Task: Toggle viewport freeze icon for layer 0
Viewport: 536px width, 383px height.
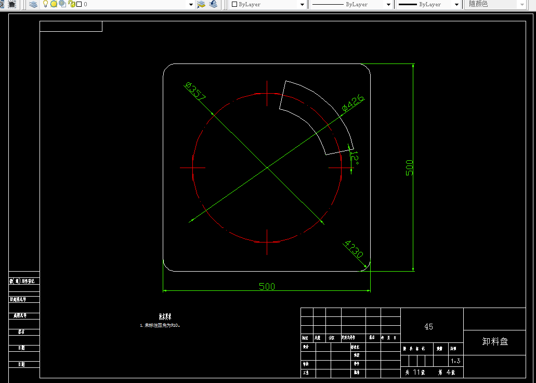Action: [62, 4]
